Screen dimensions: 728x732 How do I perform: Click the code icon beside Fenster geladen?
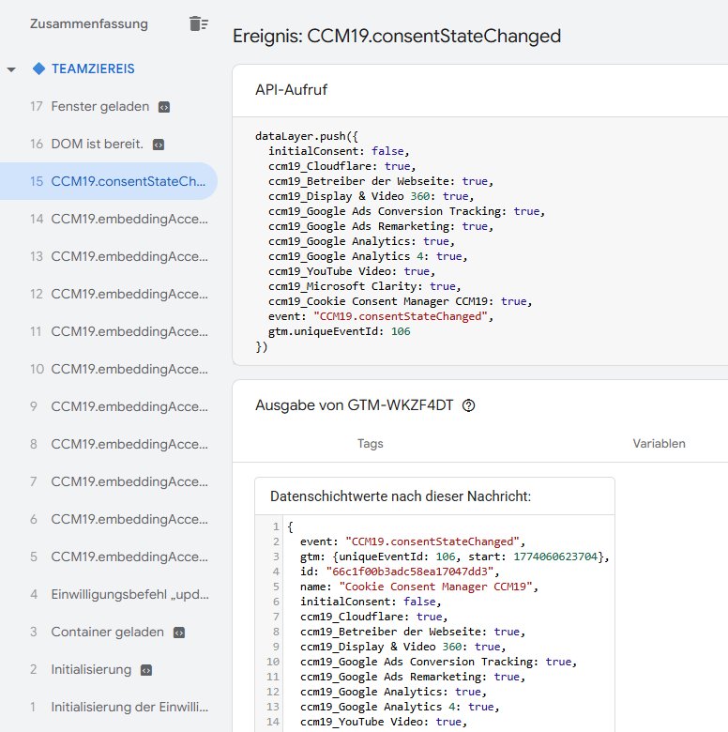coord(164,107)
